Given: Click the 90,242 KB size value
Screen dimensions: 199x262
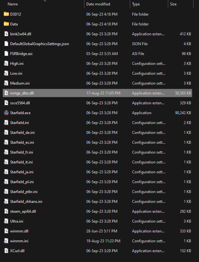Looking at the screenshot, I should pos(183,113).
